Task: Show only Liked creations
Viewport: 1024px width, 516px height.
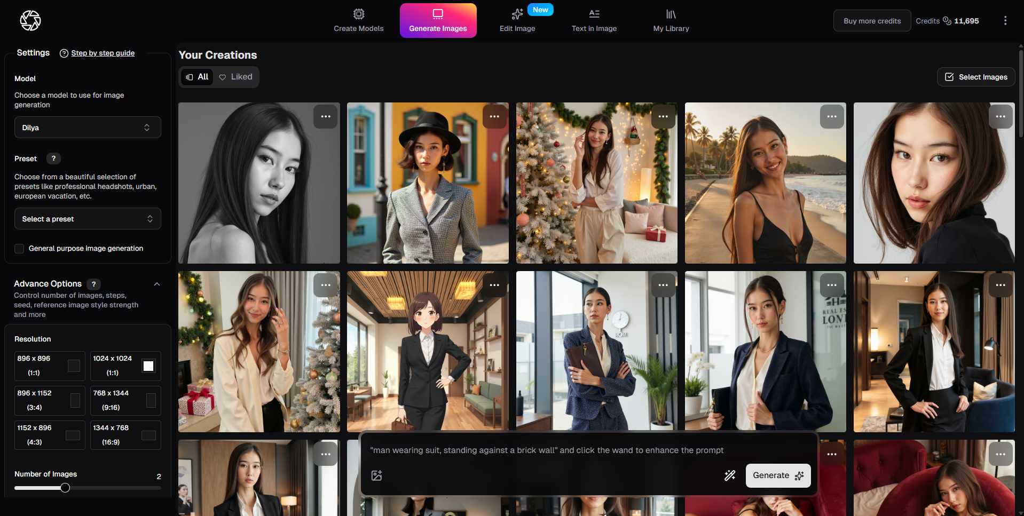Action: click(236, 77)
